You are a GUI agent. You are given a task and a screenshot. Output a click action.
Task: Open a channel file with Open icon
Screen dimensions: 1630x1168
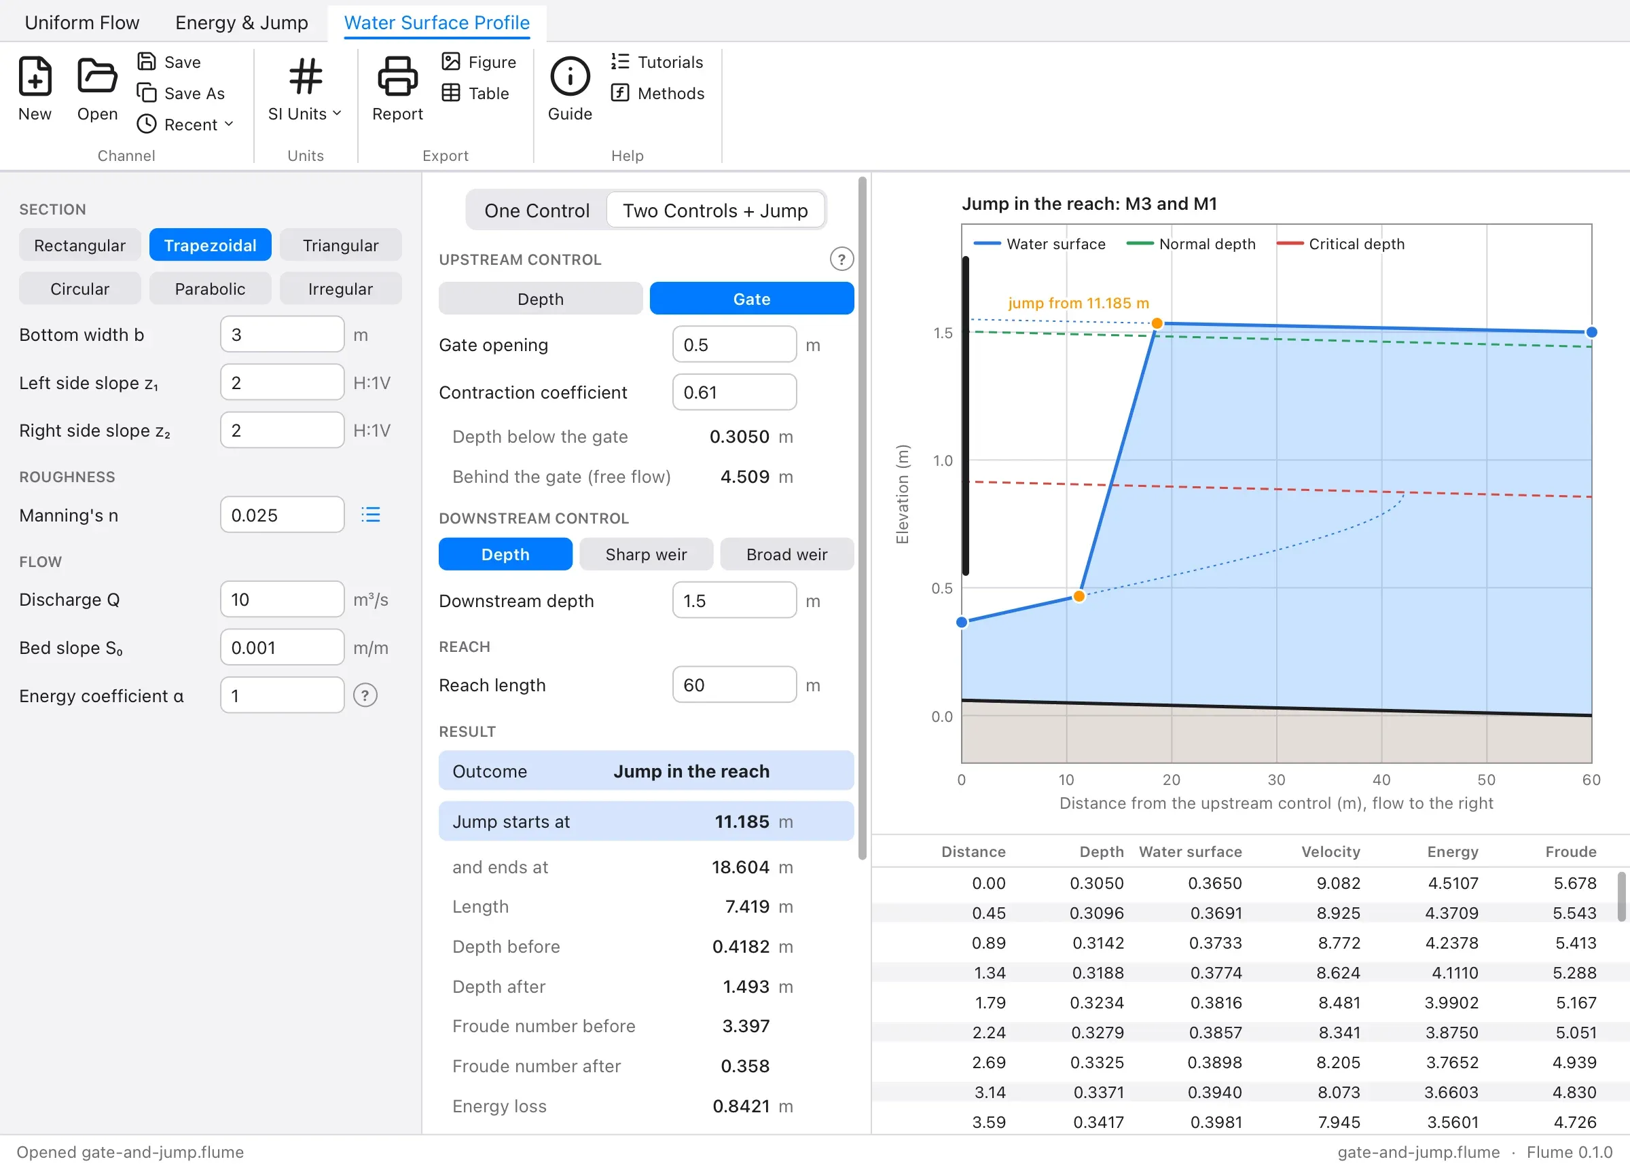point(97,89)
